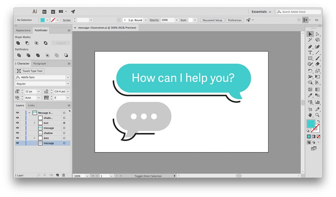Select the Rectangle tool

[310, 58]
